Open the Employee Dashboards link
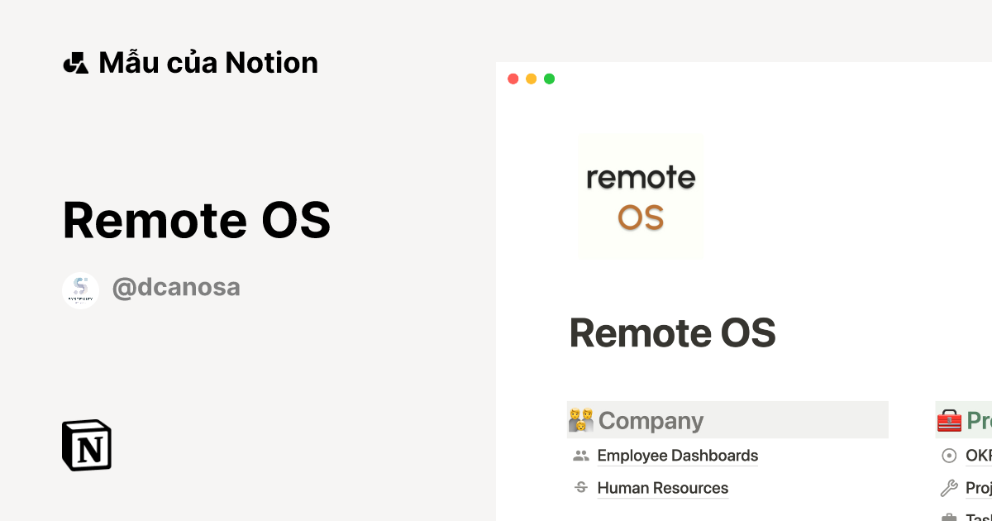 (x=677, y=456)
